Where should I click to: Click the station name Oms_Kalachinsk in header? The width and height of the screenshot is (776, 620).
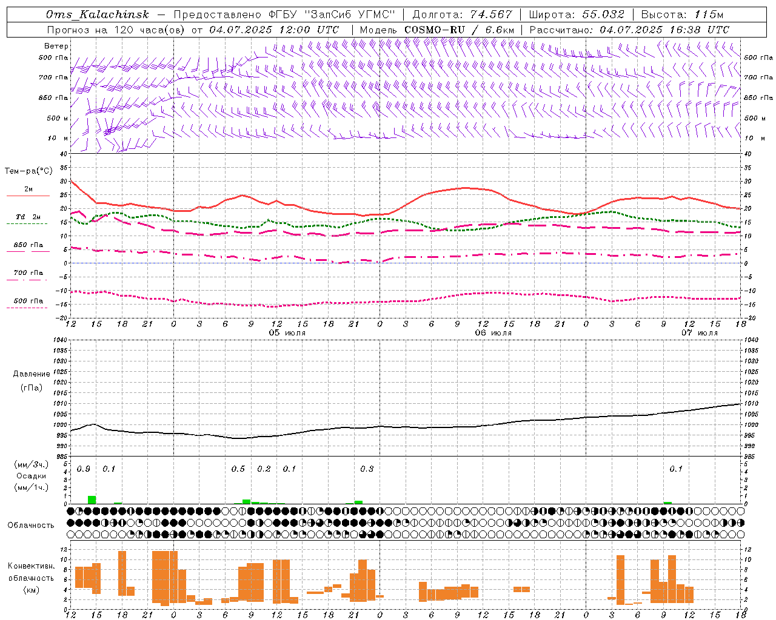pos(97,15)
